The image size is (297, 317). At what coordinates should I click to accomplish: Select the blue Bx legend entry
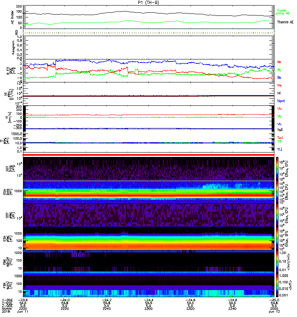point(279,78)
